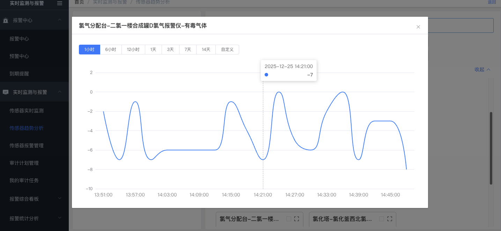
Task: Click the 返回 link at top right
Action: click(492, 2)
